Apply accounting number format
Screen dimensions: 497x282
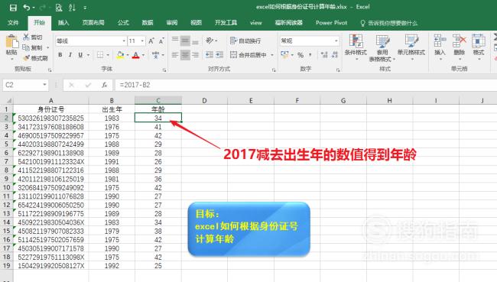point(284,55)
